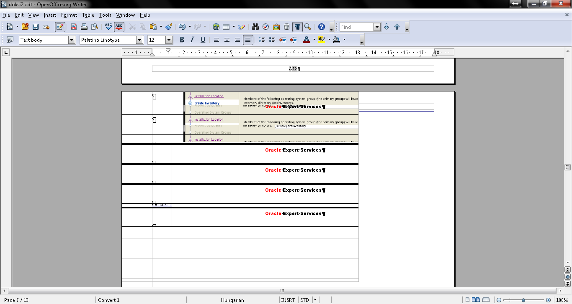
Task: Export directly as PDF icon
Action: 74,27
